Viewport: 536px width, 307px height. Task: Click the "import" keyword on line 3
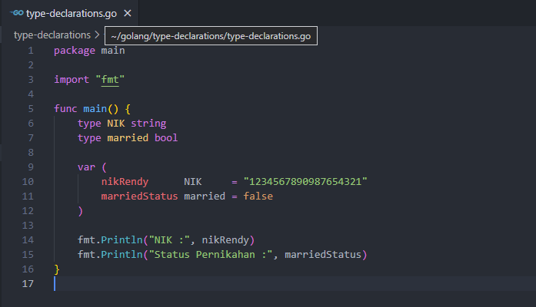72,80
